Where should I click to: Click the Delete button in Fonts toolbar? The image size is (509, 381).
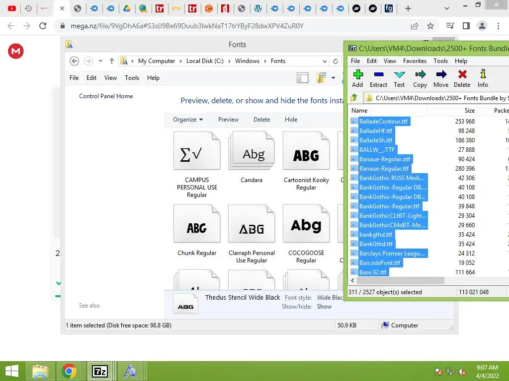tap(261, 120)
